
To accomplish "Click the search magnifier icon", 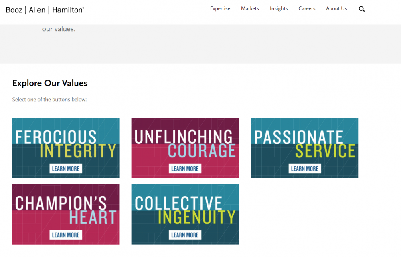I will click(x=362, y=9).
